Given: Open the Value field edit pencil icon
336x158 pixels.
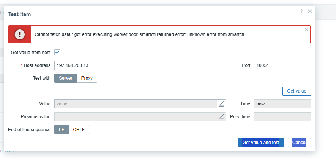Looking at the screenshot, I should coord(221,104).
